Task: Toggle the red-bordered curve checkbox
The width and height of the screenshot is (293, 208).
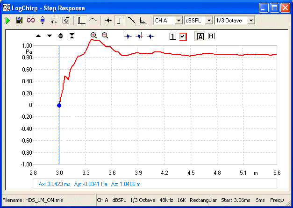Action: point(183,36)
